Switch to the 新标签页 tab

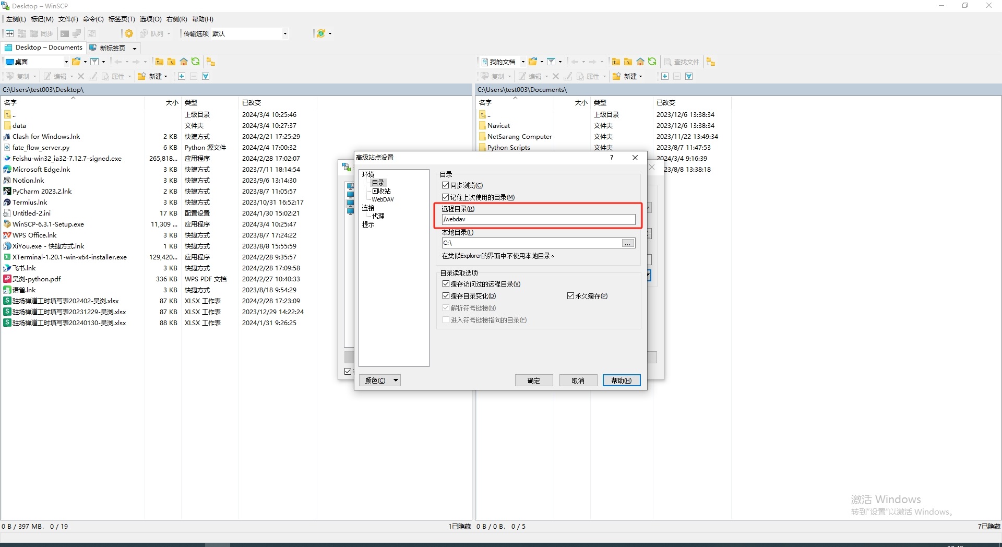pyautogui.click(x=112, y=48)
